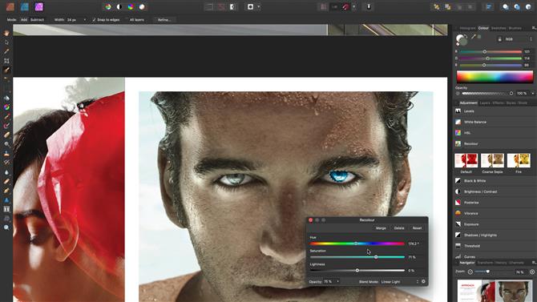Click Reset in the Recolour dialog

[x=417, y=228]
